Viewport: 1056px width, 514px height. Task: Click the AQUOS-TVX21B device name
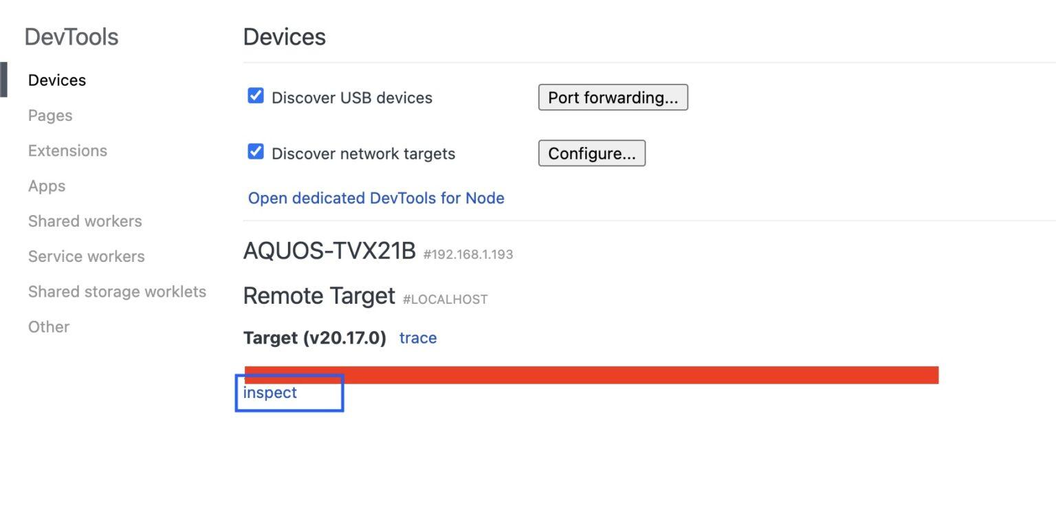(329, 252)
